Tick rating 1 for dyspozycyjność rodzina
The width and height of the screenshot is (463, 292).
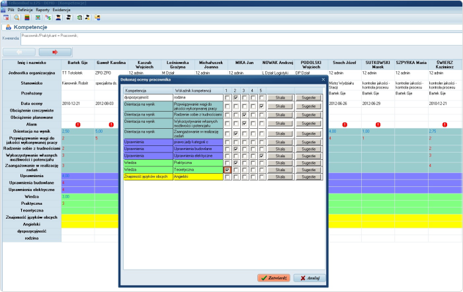[228, 98]
